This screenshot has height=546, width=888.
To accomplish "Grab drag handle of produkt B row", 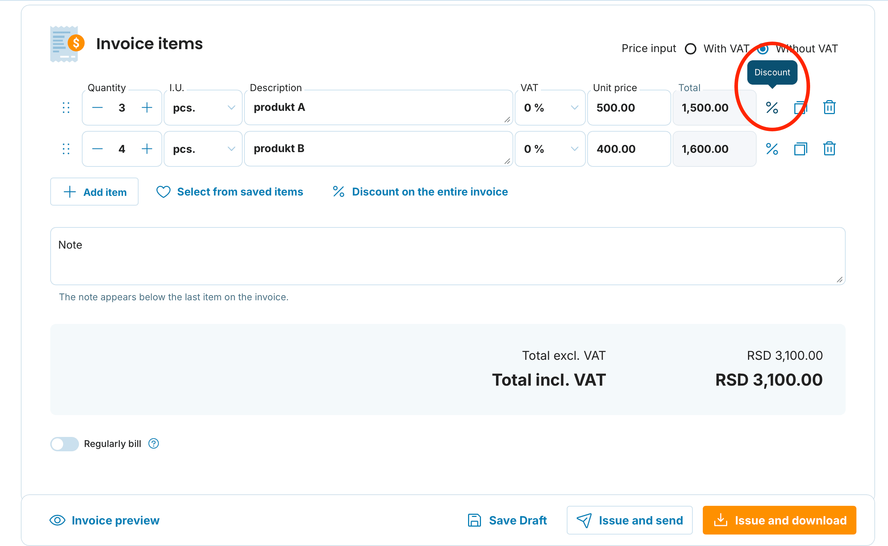I will (x=66, y=149).
